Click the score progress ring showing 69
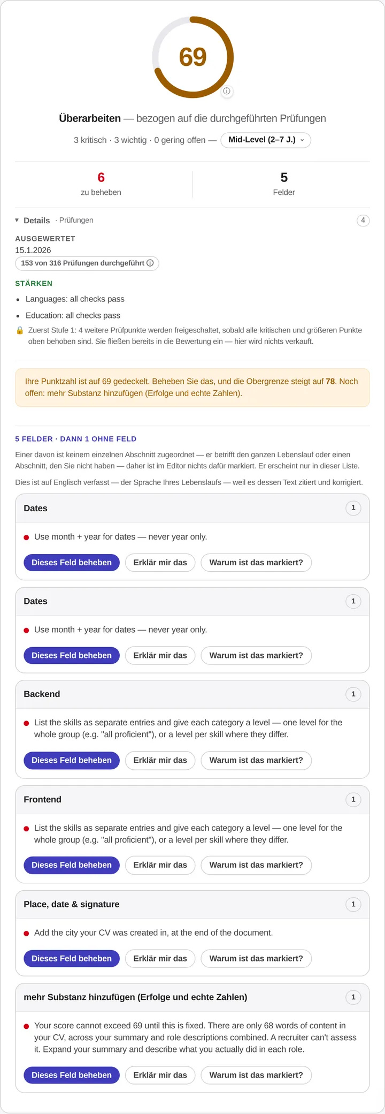The width and height of the screenshot is (385, 1114). point(192,57)
